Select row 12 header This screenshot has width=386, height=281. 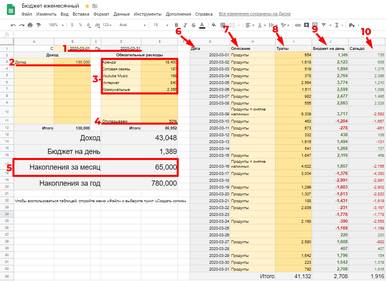(x=7, y=127)
